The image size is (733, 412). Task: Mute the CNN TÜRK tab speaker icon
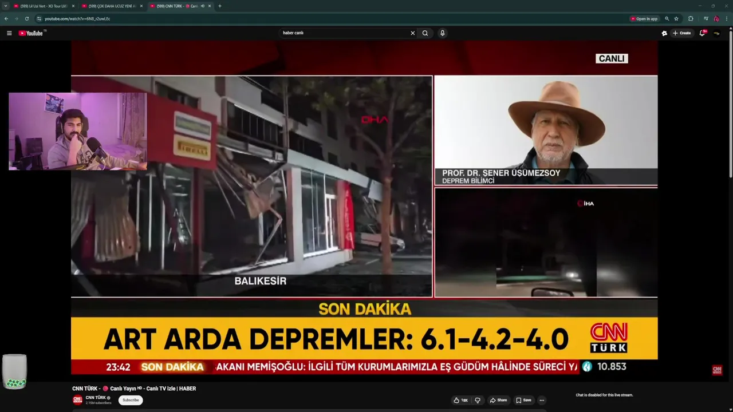202,6
